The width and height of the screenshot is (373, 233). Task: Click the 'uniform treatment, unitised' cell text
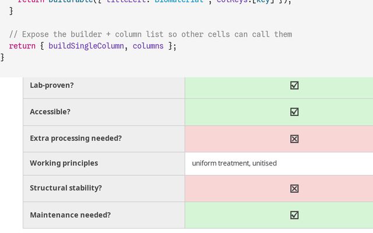tap(234, 163)
